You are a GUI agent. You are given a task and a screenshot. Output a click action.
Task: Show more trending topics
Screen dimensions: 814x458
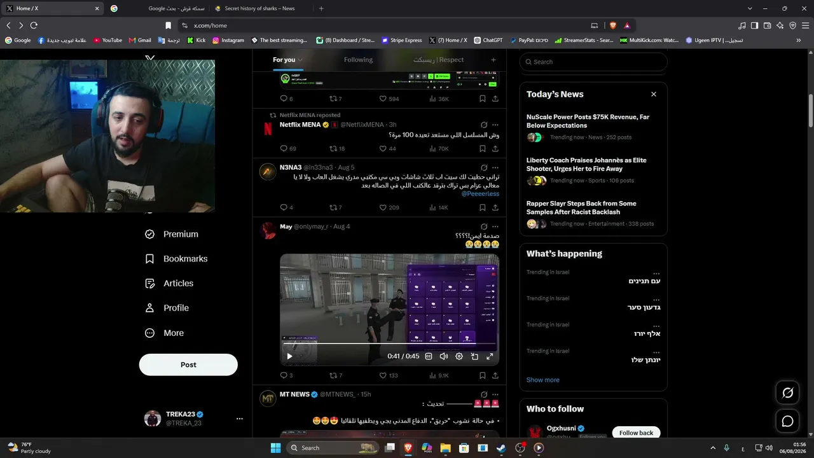coord(542,380)
